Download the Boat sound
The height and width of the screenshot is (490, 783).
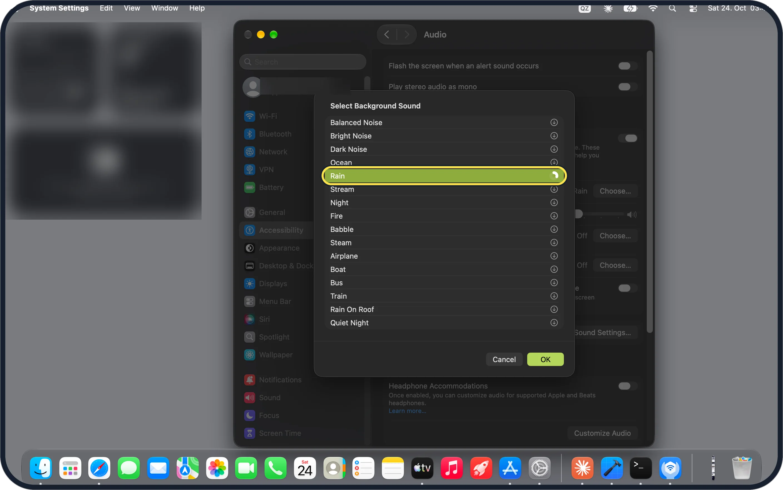pyautogui.click(x=554, y=269)
